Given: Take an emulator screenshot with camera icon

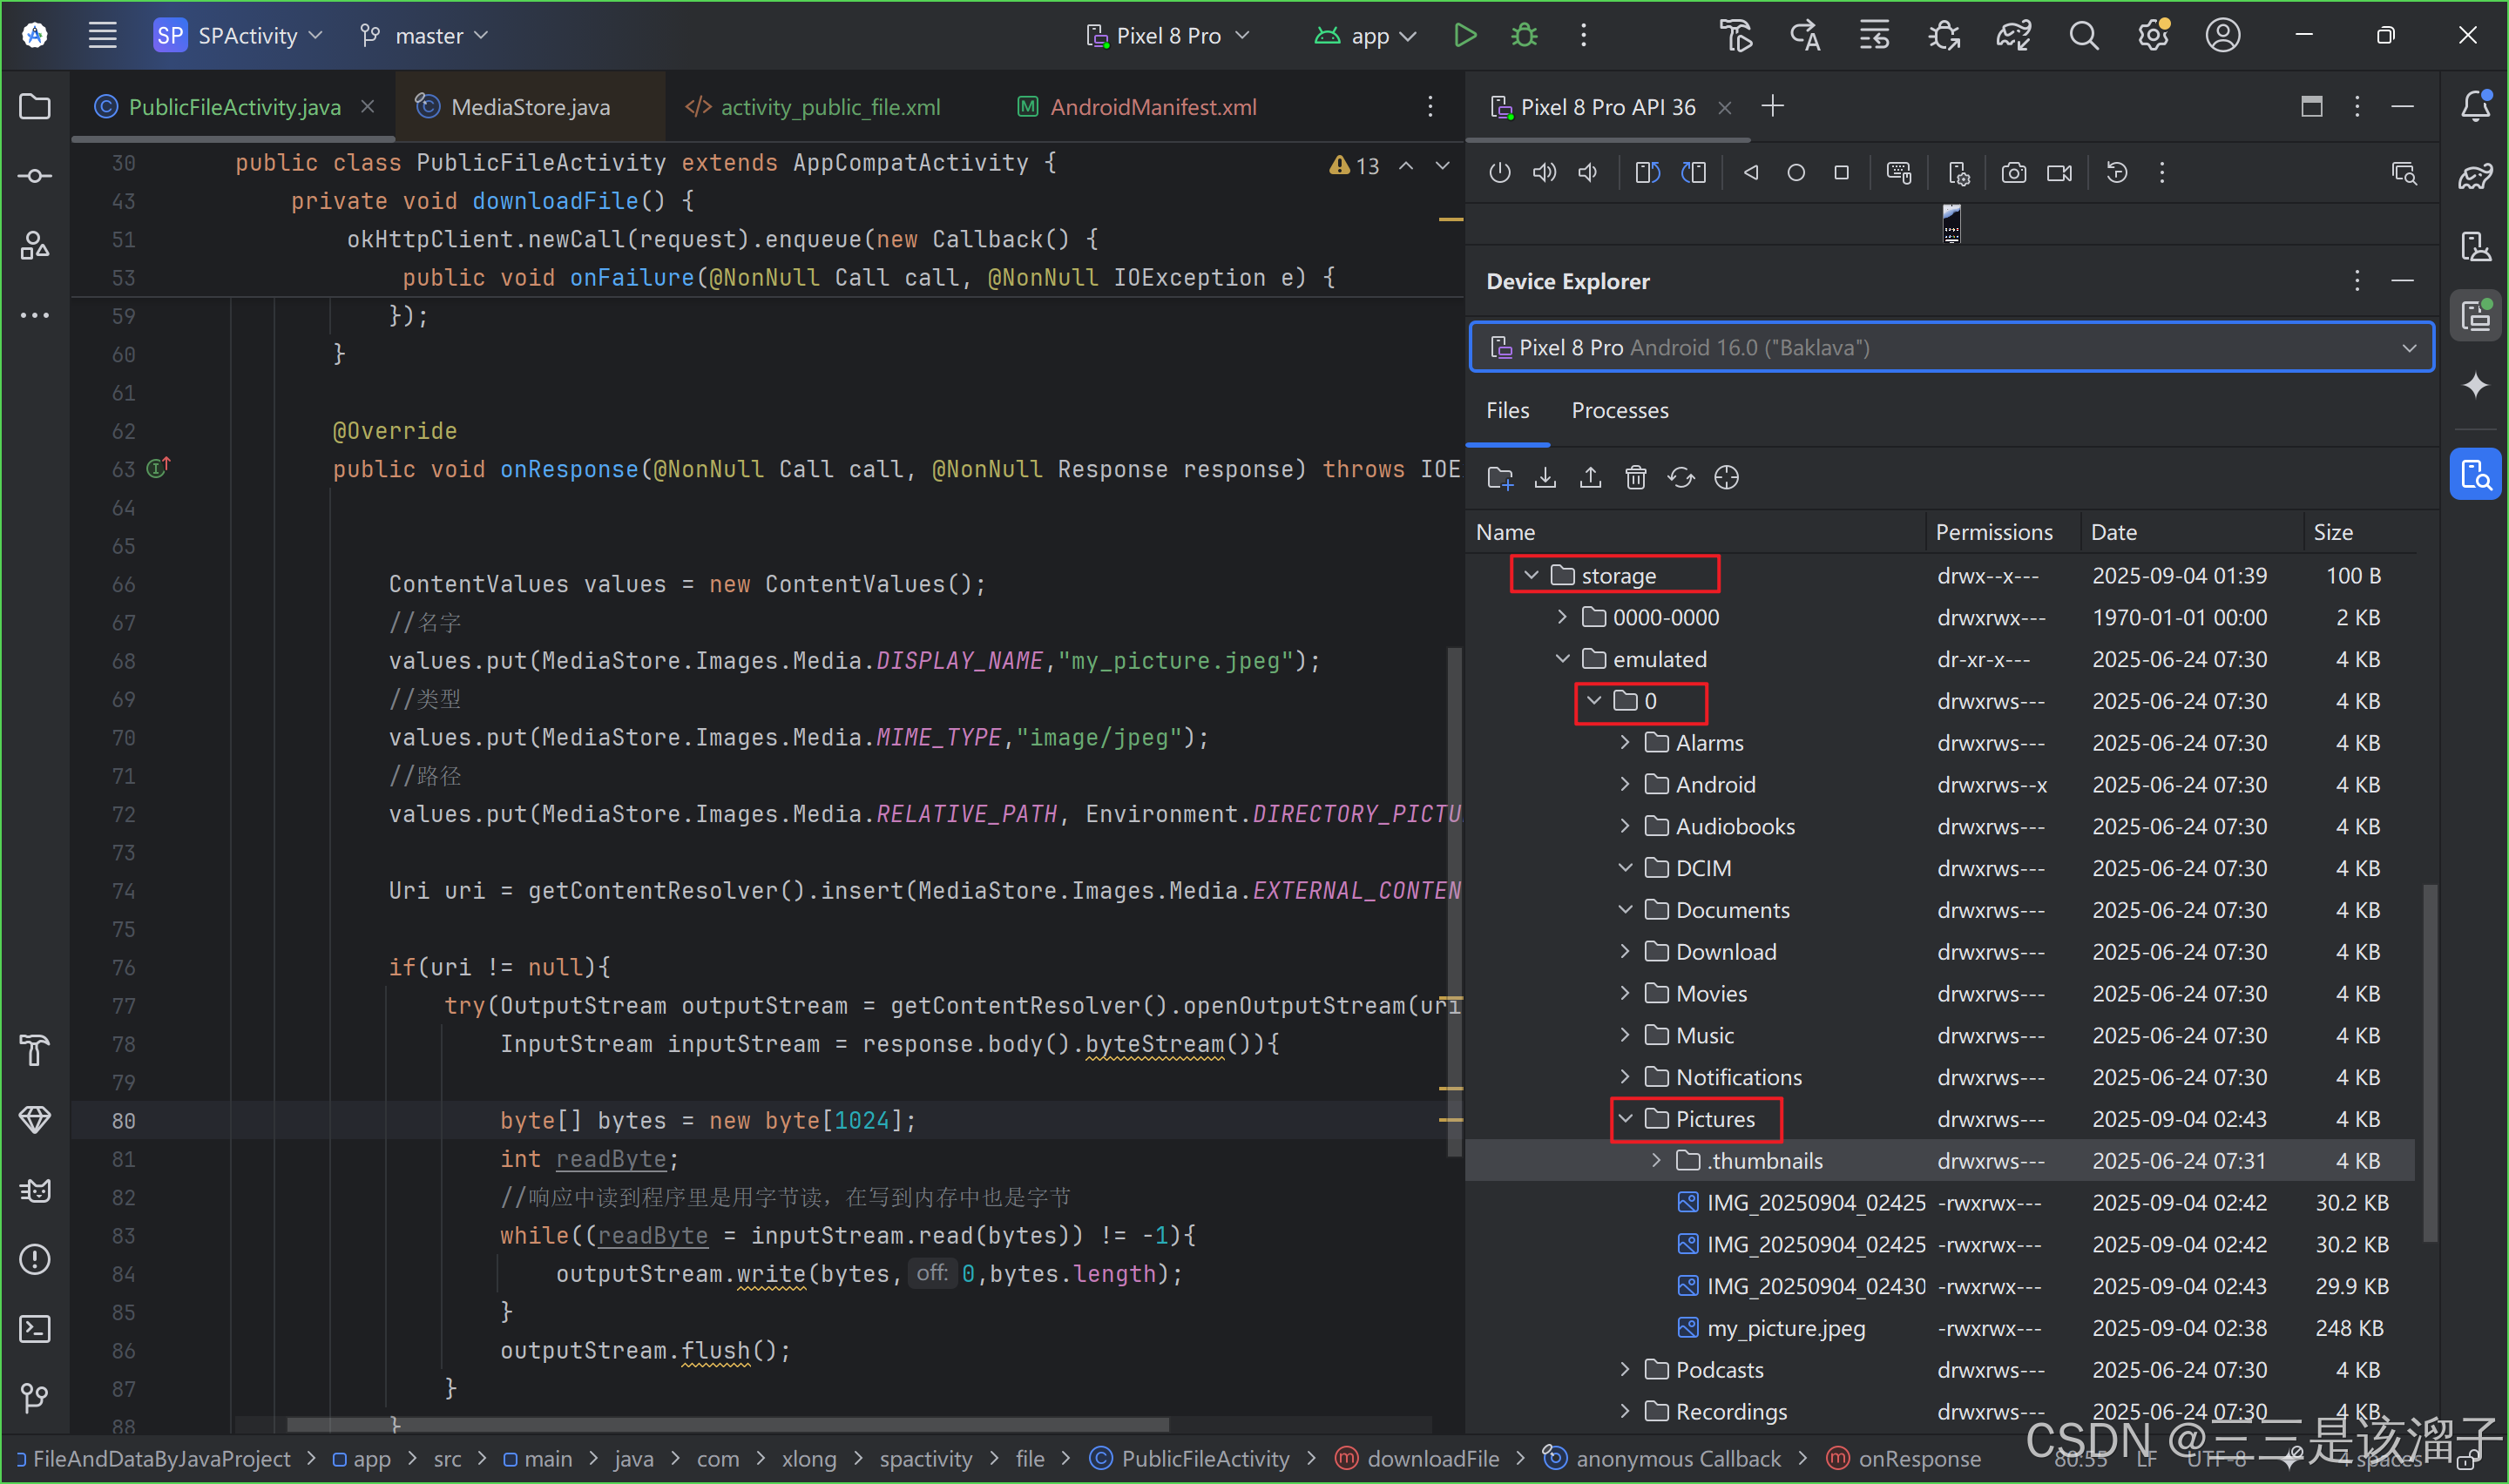Looking at the screenshot, I should pos(2014,173).
